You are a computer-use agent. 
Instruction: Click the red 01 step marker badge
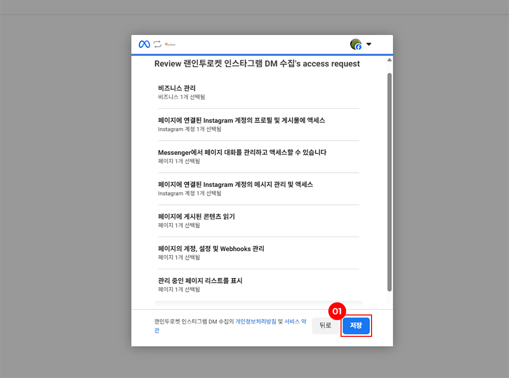pyautogui.click(x=337, y=311)
